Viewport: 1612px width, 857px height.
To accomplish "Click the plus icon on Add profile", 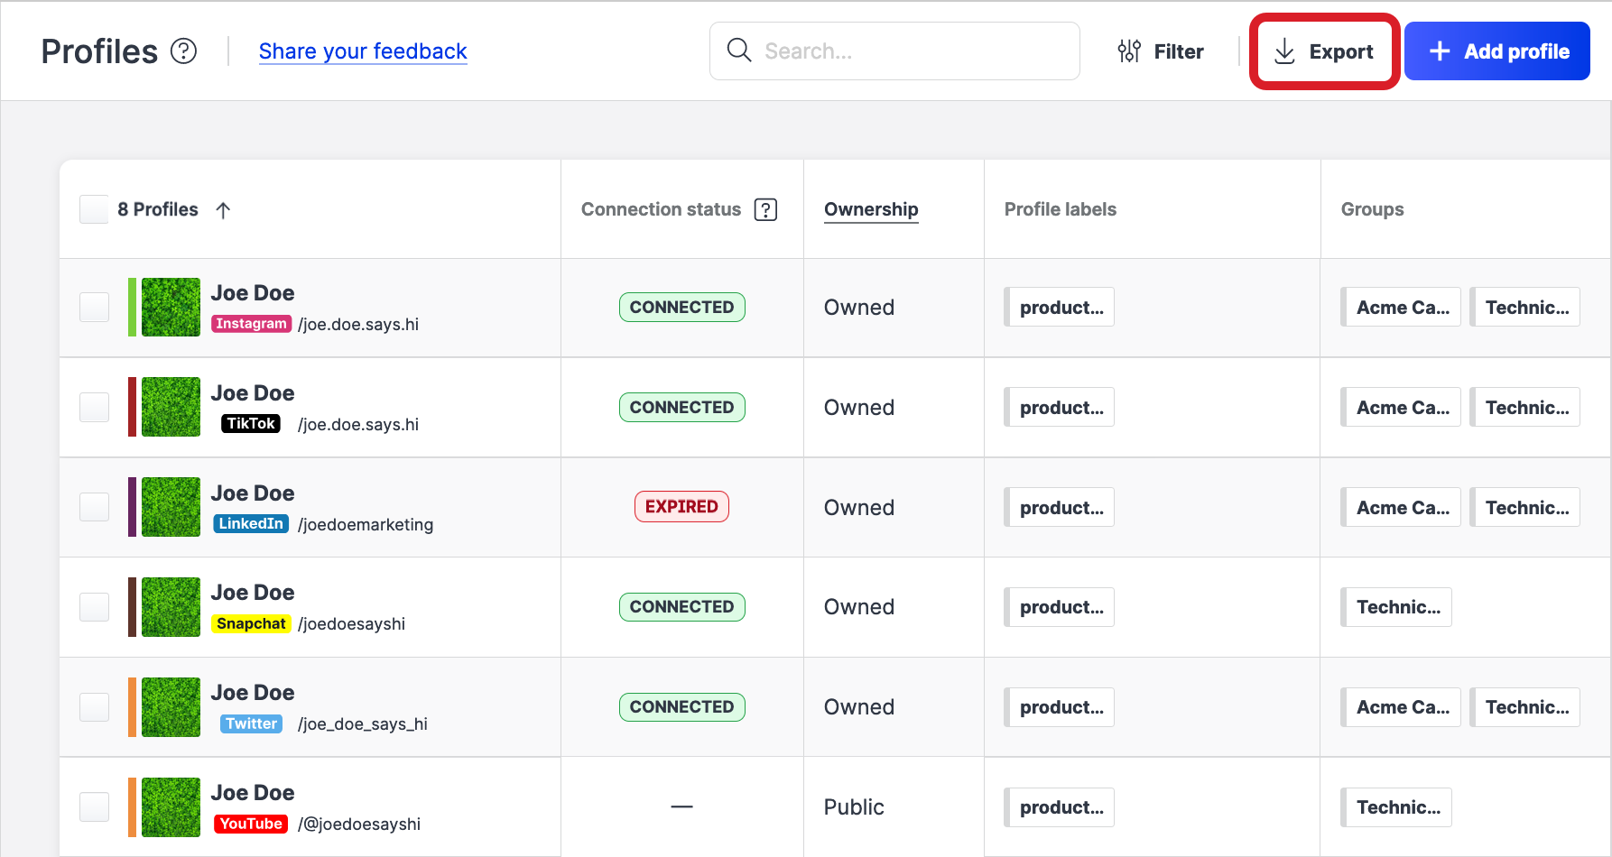I will [1439, 51].
